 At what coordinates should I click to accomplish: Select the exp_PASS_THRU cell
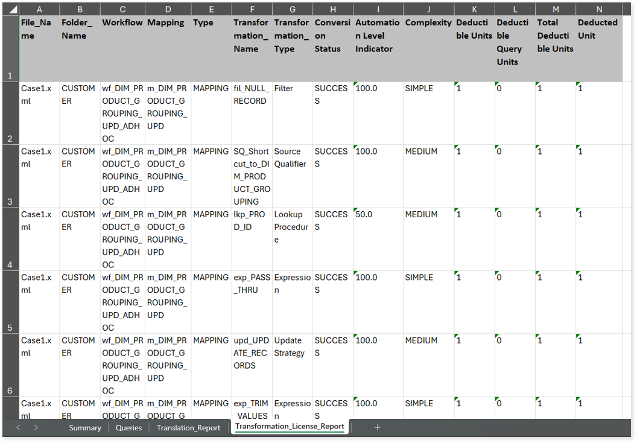pos(252,302)
